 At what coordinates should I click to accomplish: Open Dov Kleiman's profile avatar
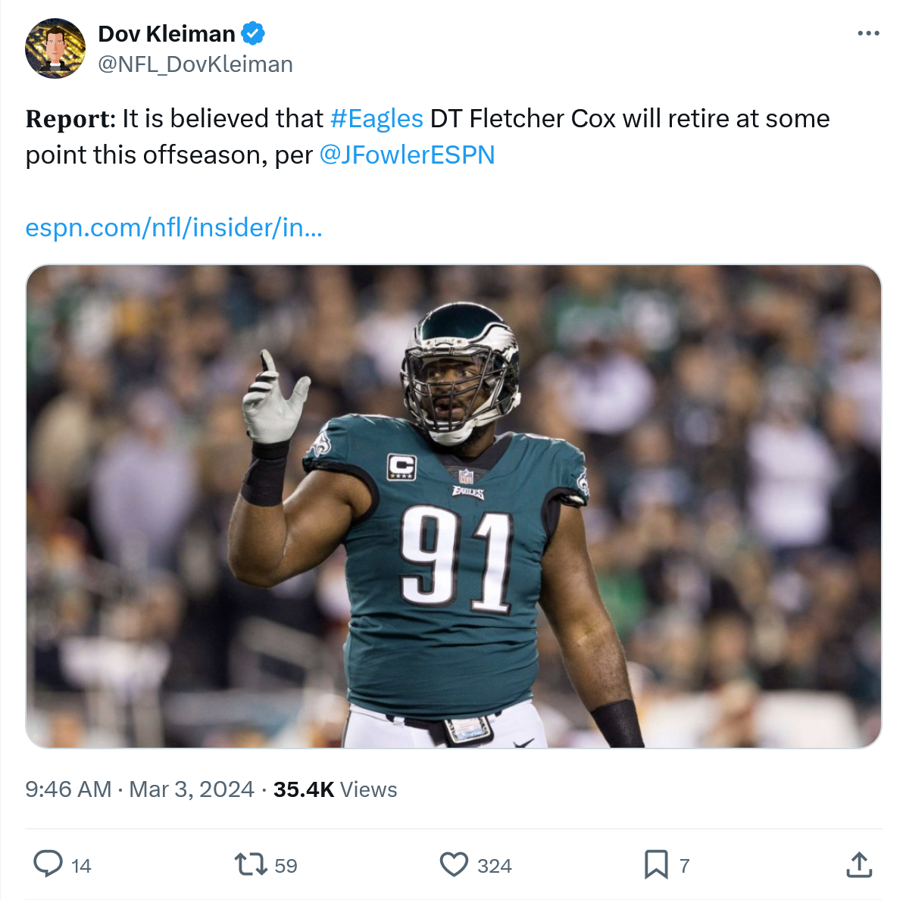pyautogui.click(x=55, y=48)
